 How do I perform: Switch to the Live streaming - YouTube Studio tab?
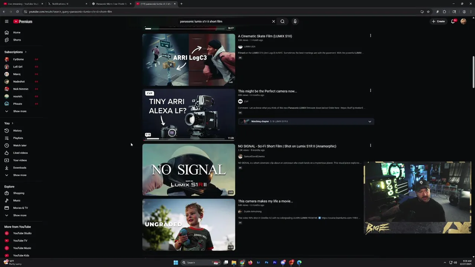23,4
